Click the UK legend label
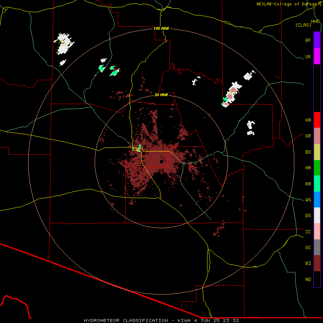This screenshot has width=323, height=323. click(x=308, y=56)
